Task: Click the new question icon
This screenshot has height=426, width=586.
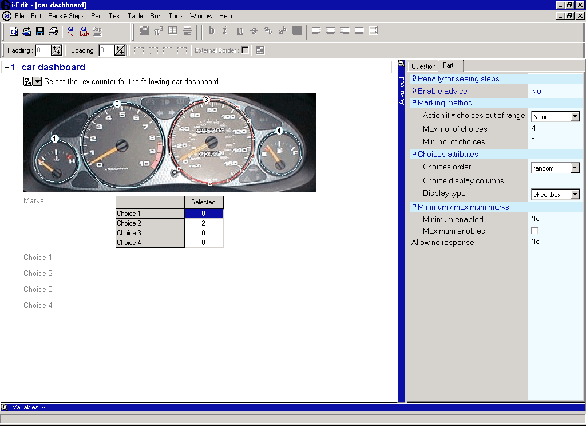Action: click(x=13, y=31)
